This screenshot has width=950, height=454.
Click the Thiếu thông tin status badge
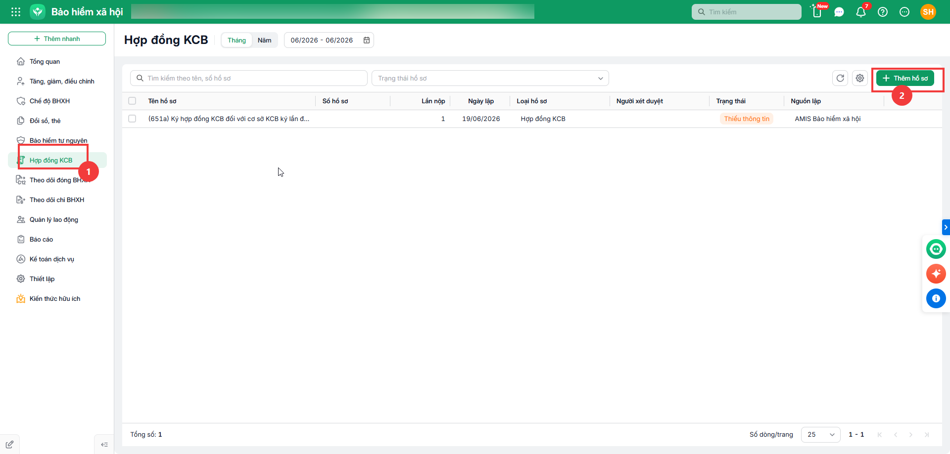click(747, 119)
